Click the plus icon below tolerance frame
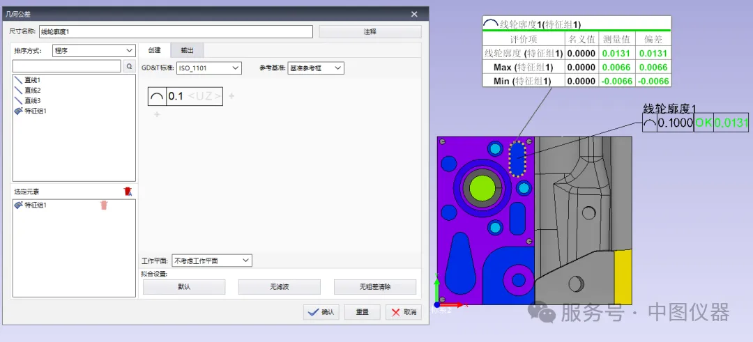The width and height of the screenshot is (753, 342). click(157, 114)
